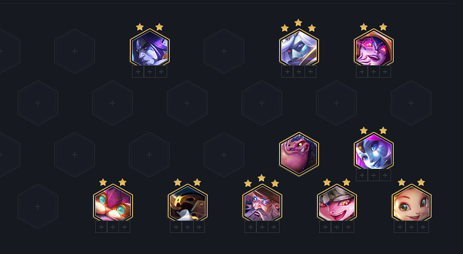463x254 pixels.
Task: Add champion to empty bottom-row hex beside goggles yordle
Action: tap(38, 207)
